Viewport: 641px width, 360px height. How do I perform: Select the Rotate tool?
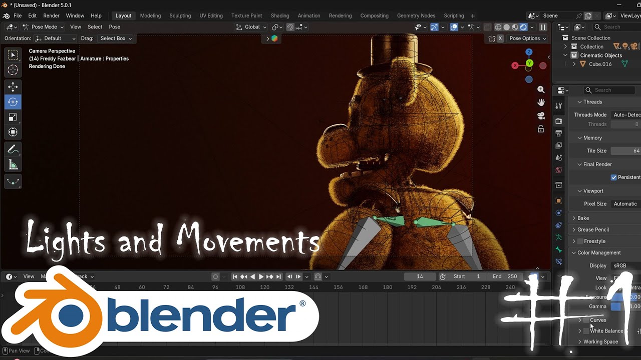13,102
